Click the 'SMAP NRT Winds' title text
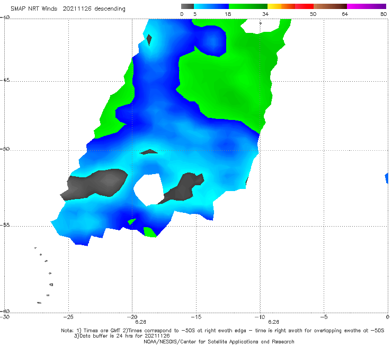392x345 pixels. click(34, 9)
